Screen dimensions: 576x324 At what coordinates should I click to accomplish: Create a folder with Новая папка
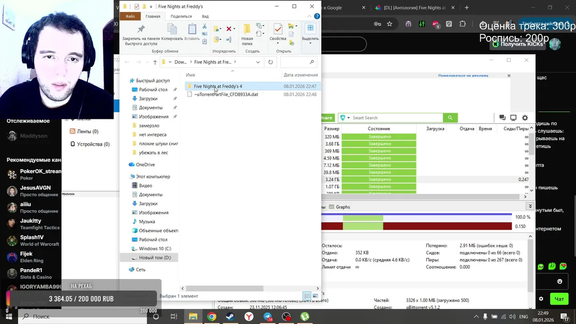(x=247, y=35)
